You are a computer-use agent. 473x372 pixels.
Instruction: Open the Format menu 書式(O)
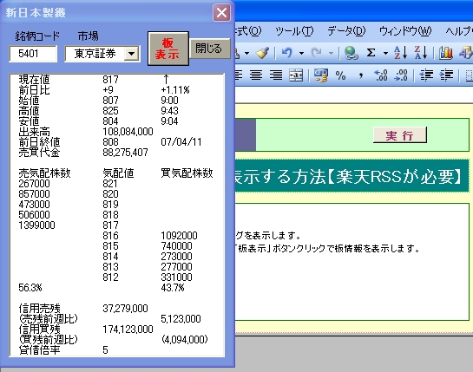coord(248,30)
